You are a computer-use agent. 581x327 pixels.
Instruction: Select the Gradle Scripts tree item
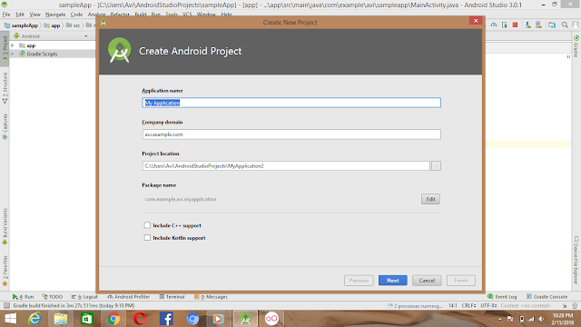(42, 54)
